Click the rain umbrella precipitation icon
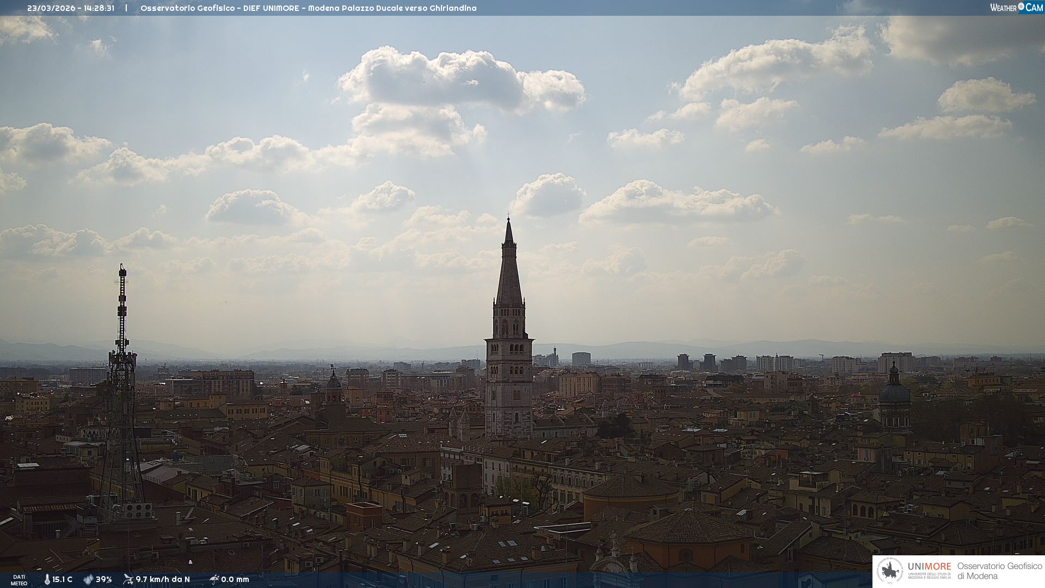The image size is (1045, 588). (x=214, y=579)
